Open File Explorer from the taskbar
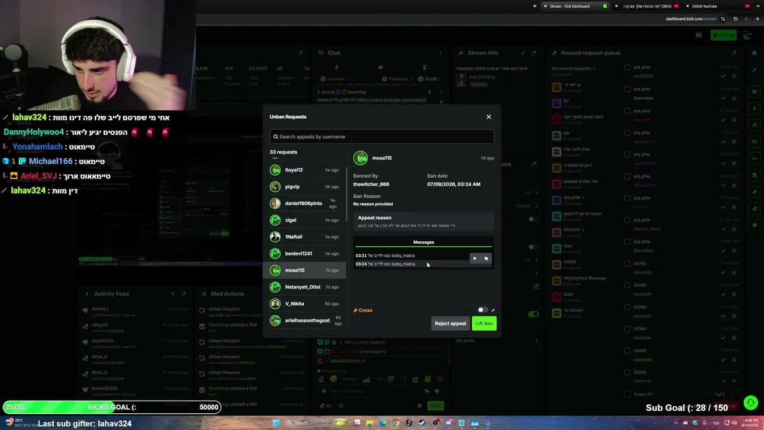 370,423
